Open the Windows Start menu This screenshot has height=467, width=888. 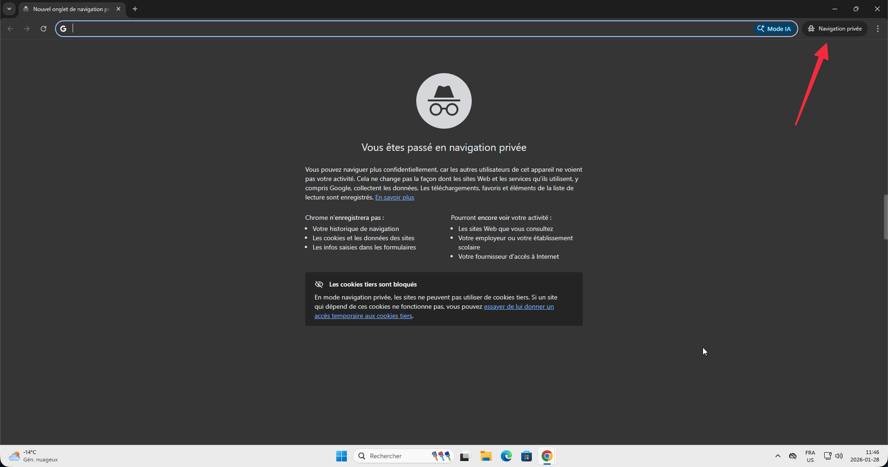341,456
